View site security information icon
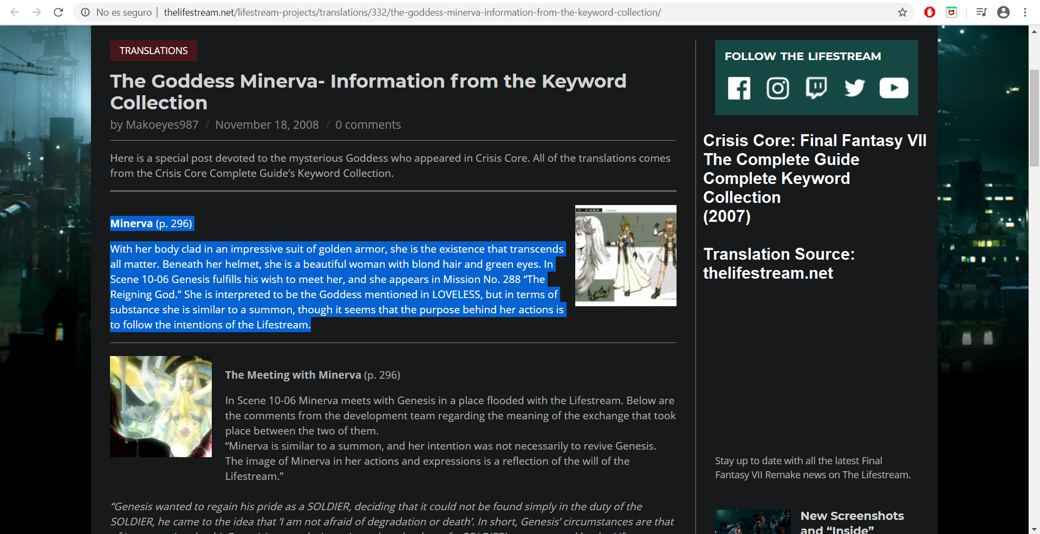The image size is (1040, 534). 85,12
